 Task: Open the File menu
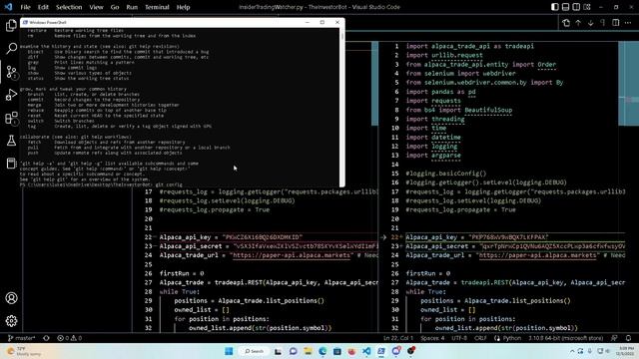[x=25, y=7]
